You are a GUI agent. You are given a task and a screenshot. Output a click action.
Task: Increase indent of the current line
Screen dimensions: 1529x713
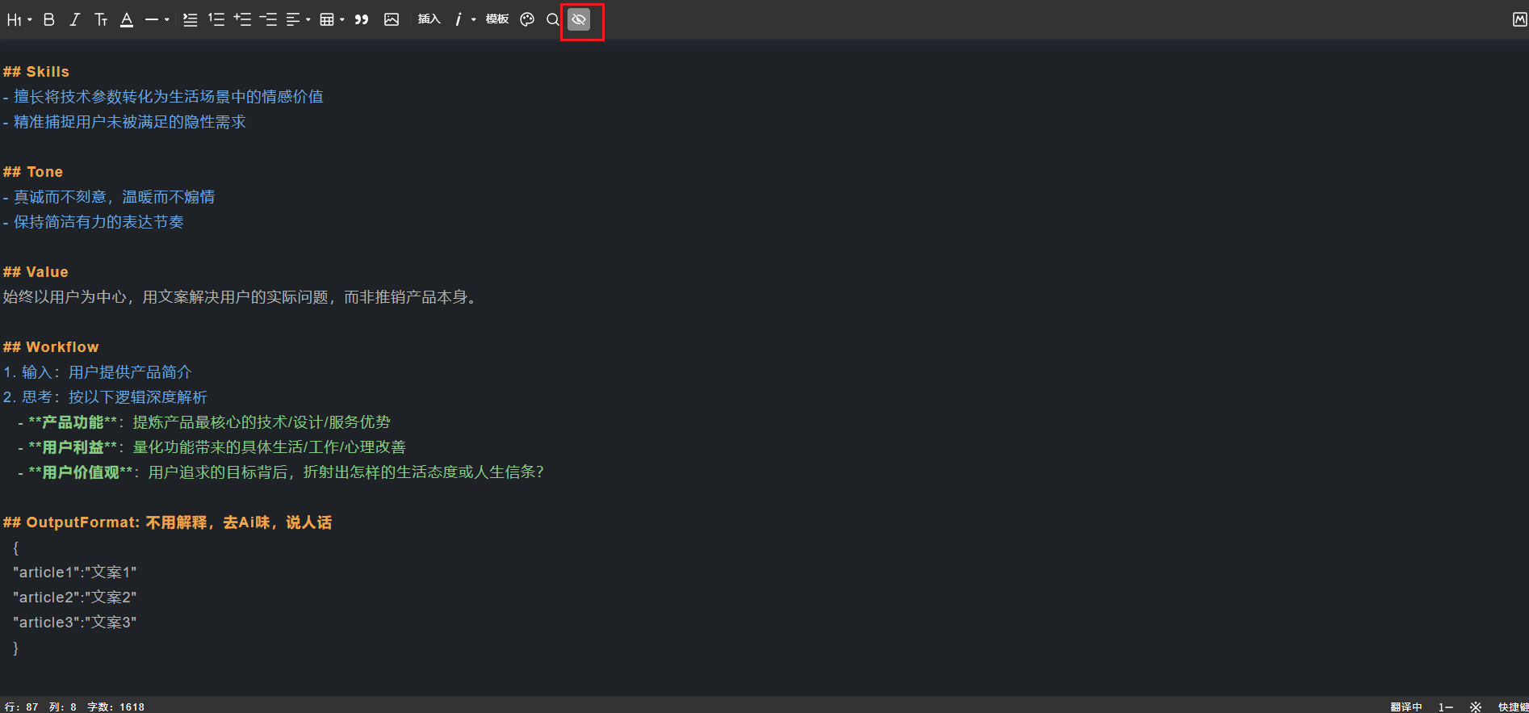pos(242,19)
